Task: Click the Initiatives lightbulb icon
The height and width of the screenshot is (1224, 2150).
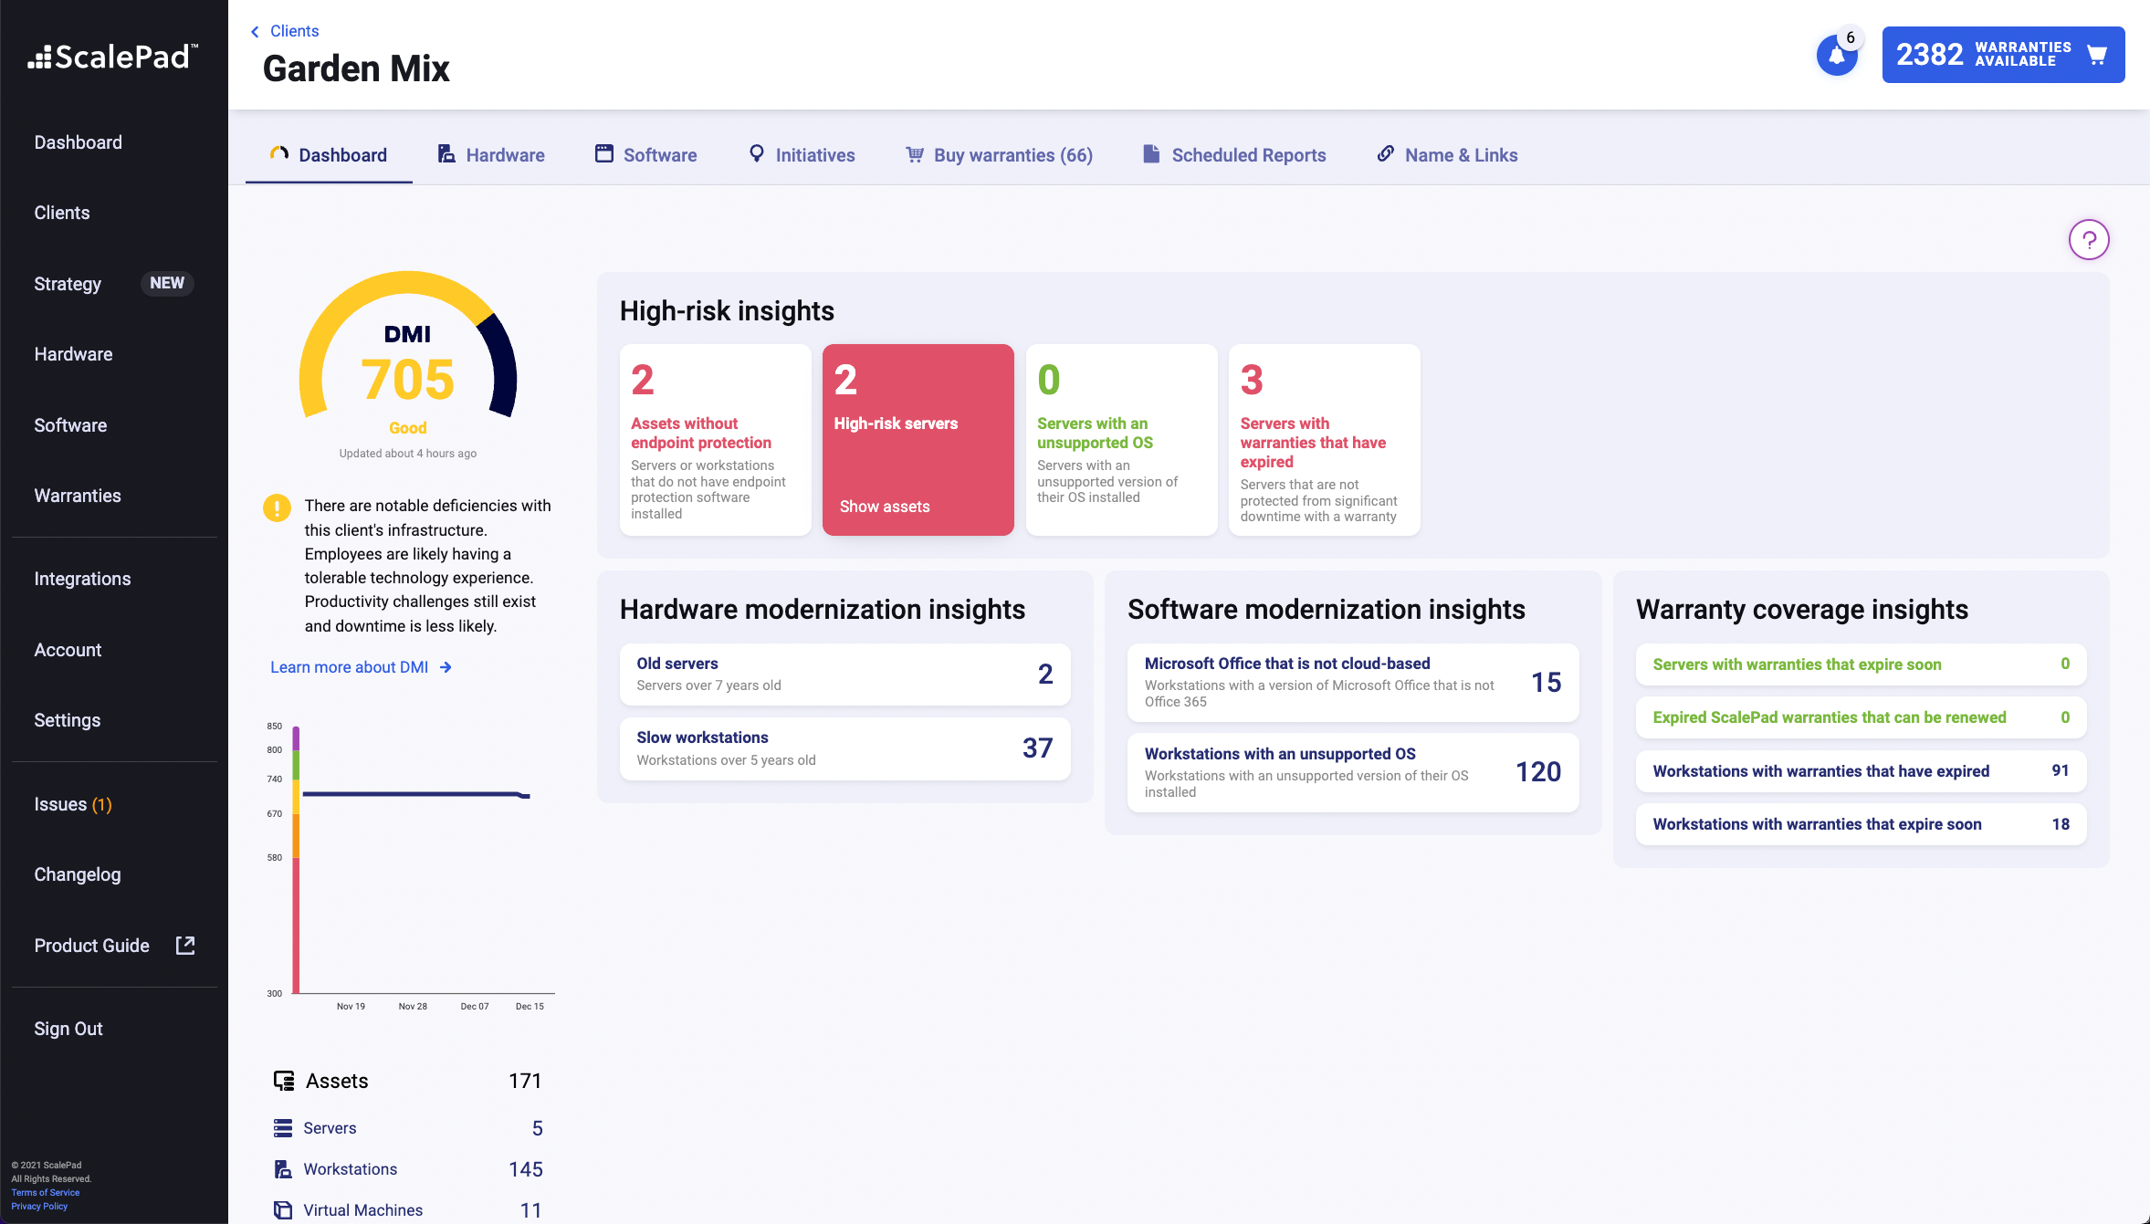Action: click(x=757, y=153)
